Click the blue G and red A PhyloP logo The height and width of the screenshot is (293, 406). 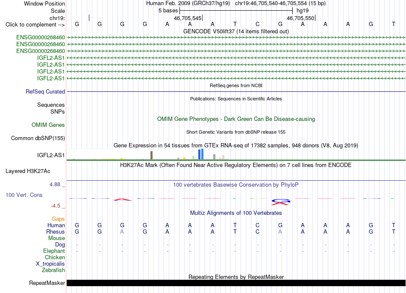281,202
